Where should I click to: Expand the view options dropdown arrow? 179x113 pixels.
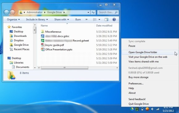[99, 20]
